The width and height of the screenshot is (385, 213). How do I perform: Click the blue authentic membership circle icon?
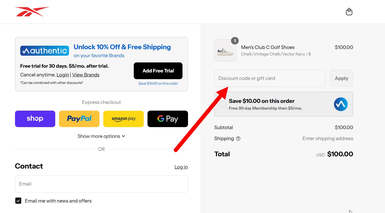341,104
